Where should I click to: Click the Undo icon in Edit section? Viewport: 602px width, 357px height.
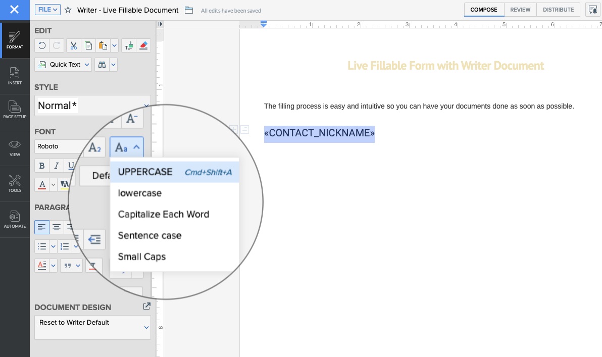pyautogui.click(x=42, y=45)
